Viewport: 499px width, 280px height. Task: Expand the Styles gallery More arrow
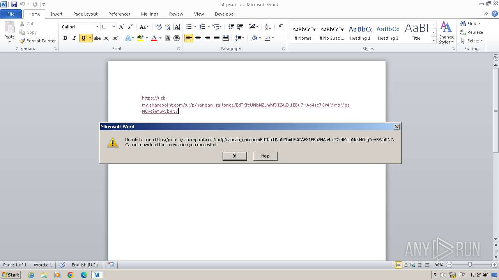tap(434, 40)
